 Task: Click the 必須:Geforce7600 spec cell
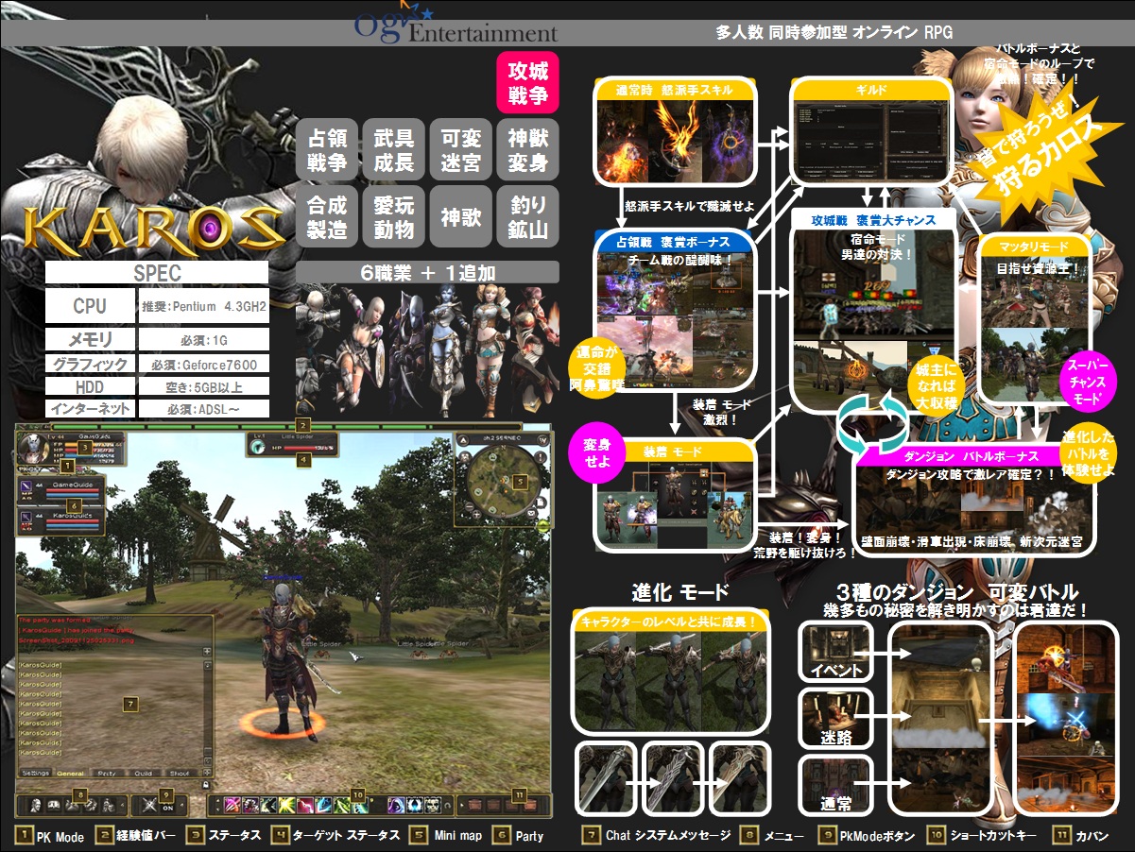tap(204, 365)
